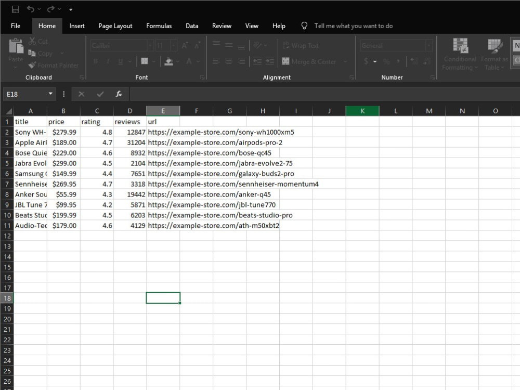Open the Format as Table menu
Image resolution: width=520 pixels, height=390 pixels.
495,55
